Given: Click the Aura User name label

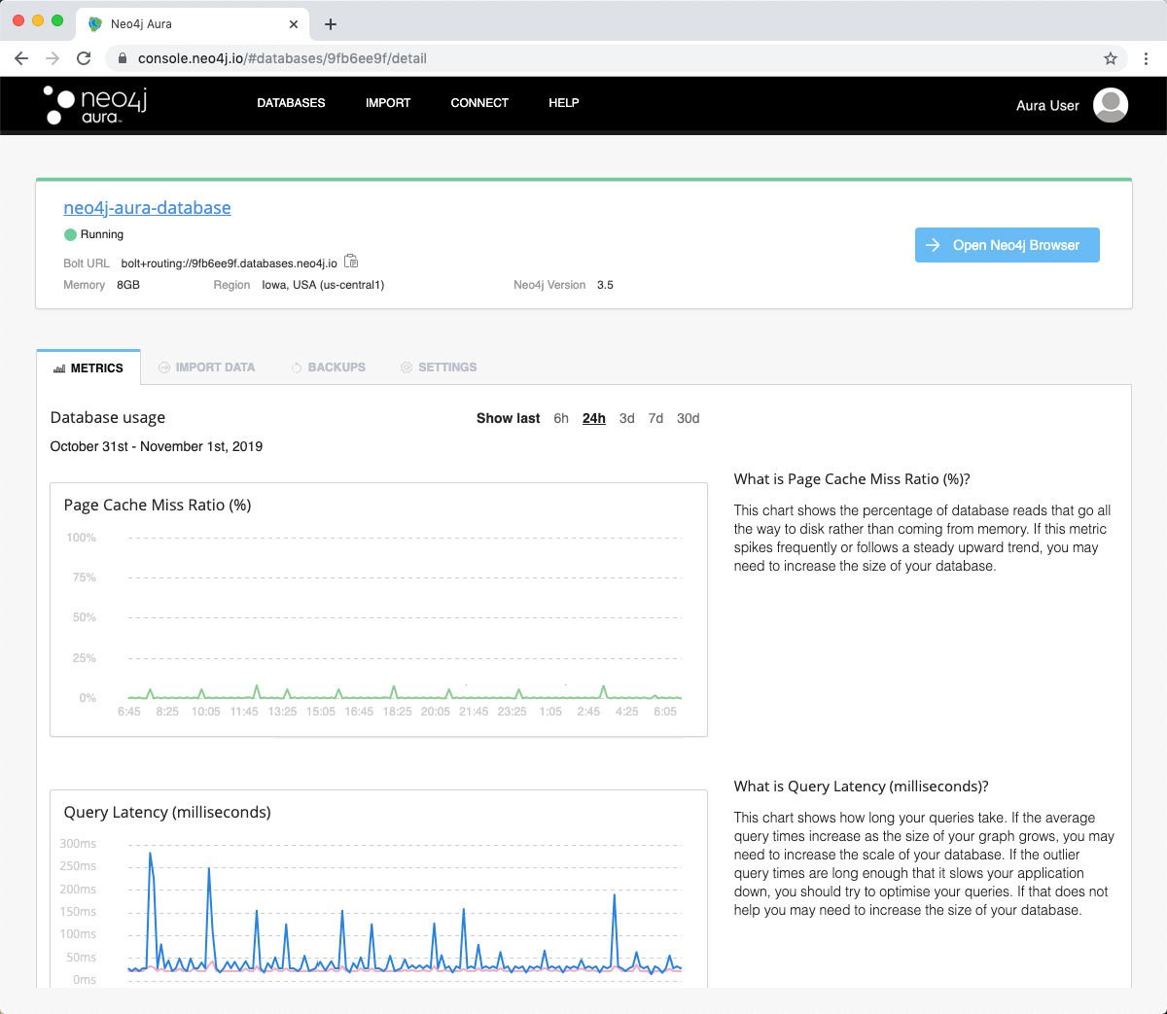Looking at the screenshot, I should point(1047,105).
